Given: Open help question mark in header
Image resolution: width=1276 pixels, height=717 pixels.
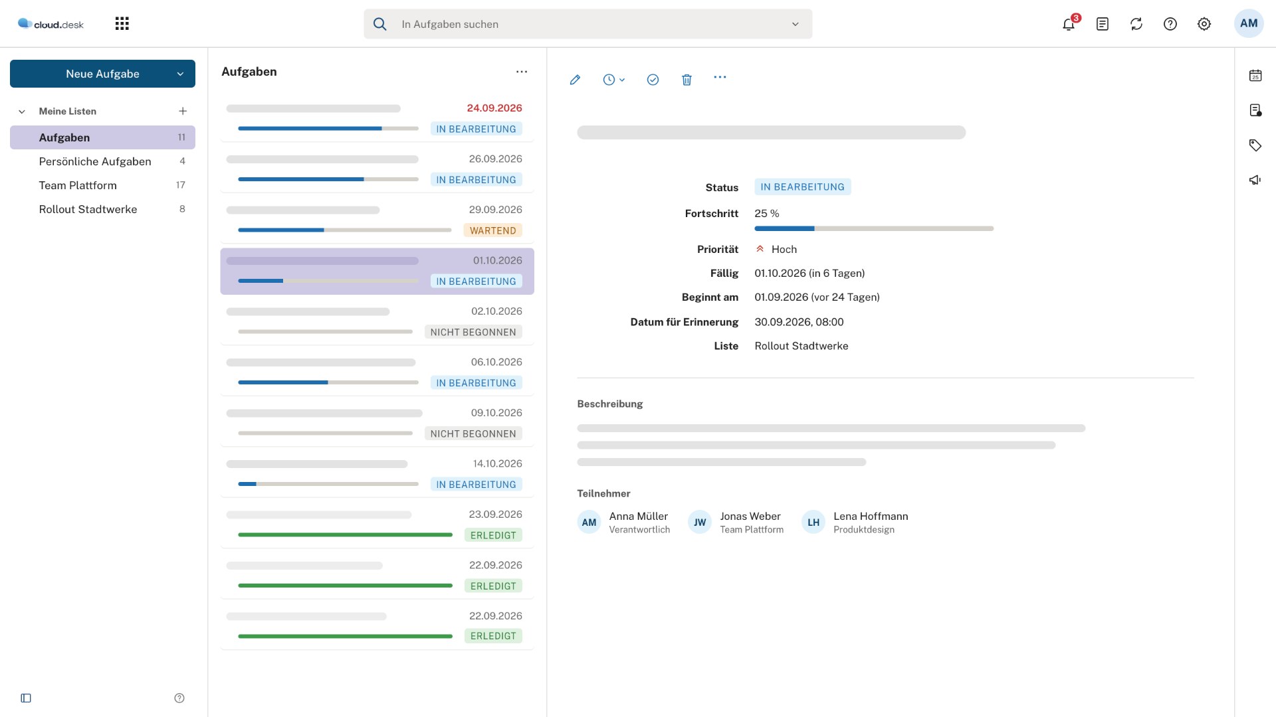Looking at the screenshot, I should click(1170, 24).
